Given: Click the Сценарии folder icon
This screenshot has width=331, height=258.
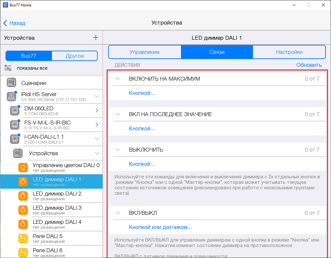Looking at the screenshot, I should tap(11, 83).
